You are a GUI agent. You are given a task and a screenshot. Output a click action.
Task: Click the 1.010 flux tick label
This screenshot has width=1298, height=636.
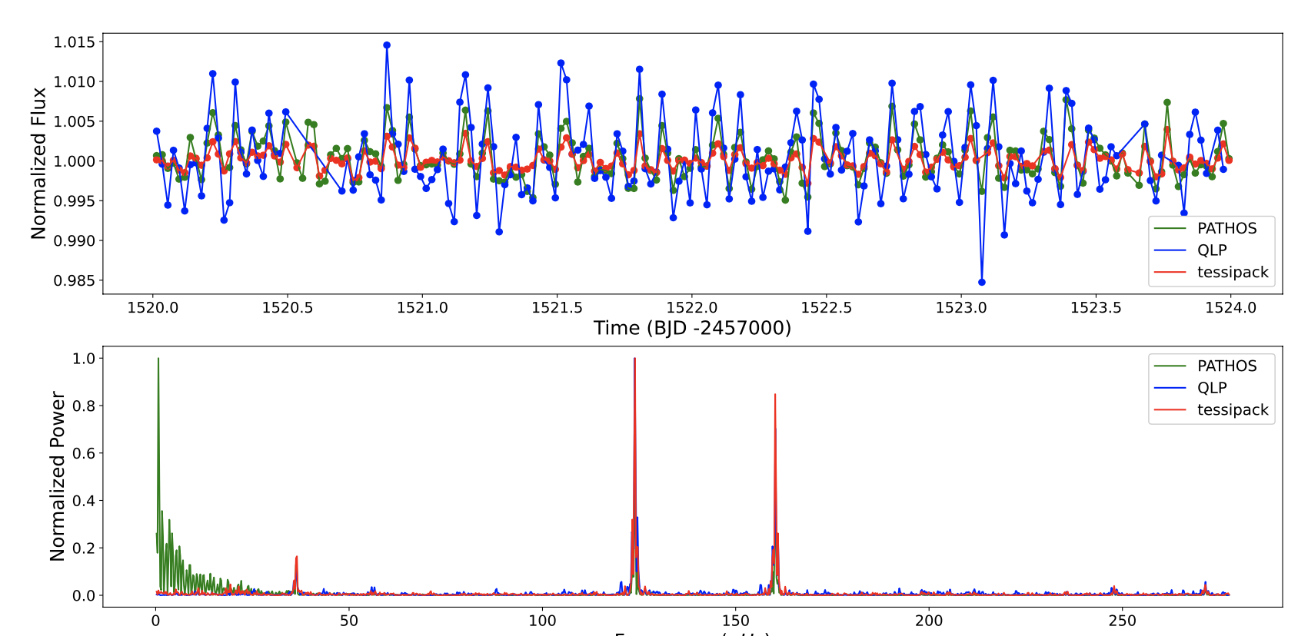75,82
